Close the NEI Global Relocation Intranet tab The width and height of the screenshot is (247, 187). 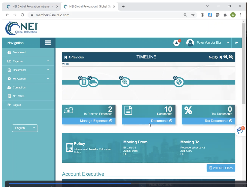point(57,7)
